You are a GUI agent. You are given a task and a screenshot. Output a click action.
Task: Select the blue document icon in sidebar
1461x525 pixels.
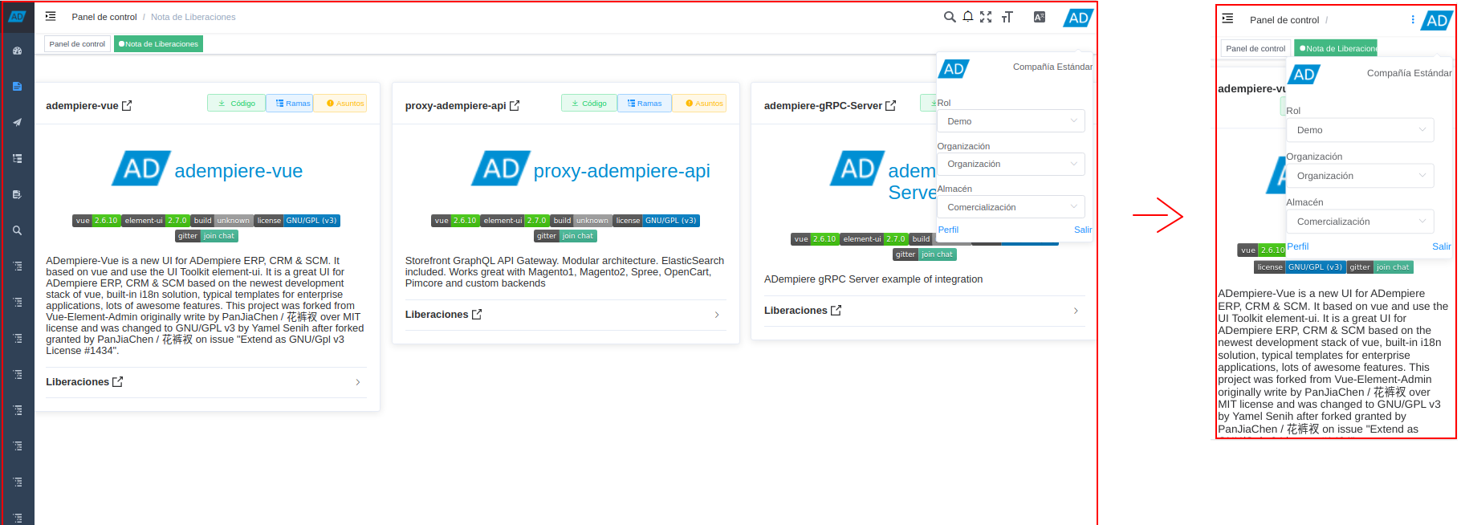tap(17, 86)
